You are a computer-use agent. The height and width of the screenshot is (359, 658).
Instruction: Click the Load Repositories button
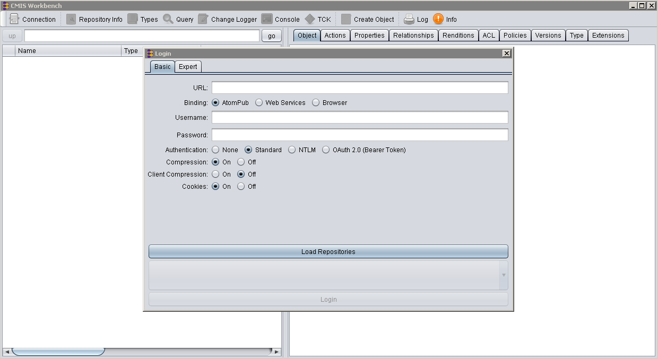(328, 251)
